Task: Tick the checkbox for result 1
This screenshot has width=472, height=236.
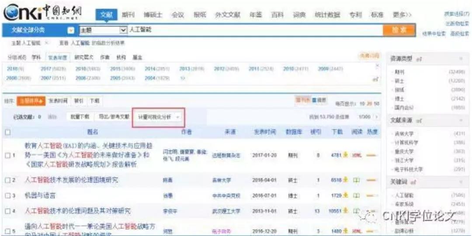Action: (7, 155)
